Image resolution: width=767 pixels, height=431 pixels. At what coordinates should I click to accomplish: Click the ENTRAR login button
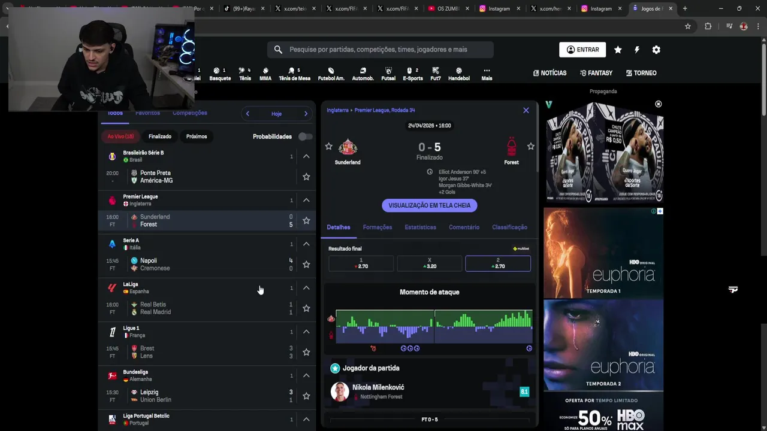pyautogui.click(x=582, y=50)
